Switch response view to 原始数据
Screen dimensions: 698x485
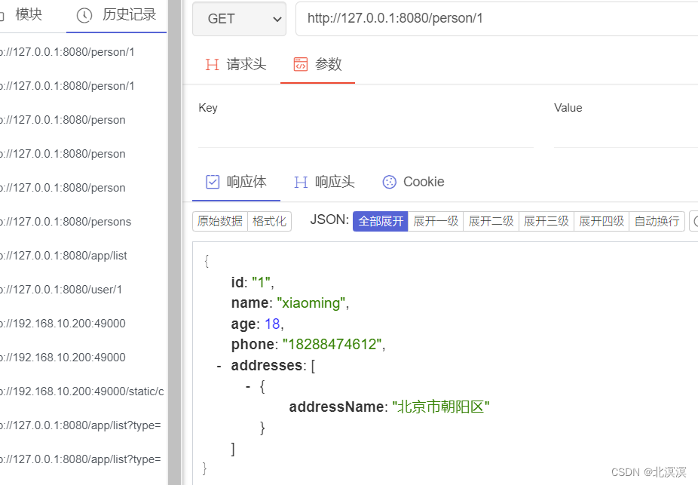(x=219, y=221)
